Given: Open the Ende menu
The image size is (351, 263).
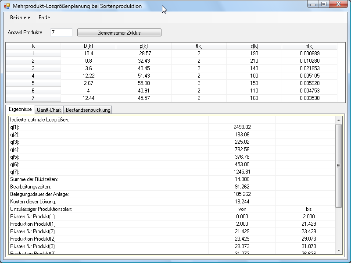Looking at the screenshot, I should click(x=44, y=18).
